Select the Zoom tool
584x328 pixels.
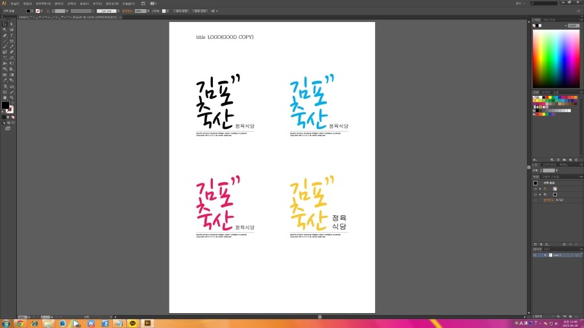12,97
